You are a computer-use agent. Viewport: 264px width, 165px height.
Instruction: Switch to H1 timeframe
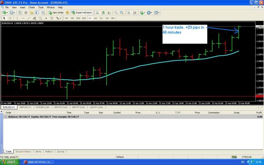pos(90,18)
